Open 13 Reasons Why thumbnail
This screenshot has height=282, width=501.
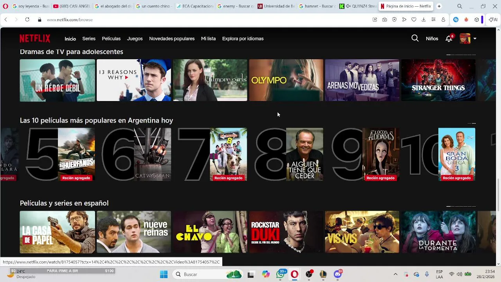pyautogui.click(x=134, y=80)
